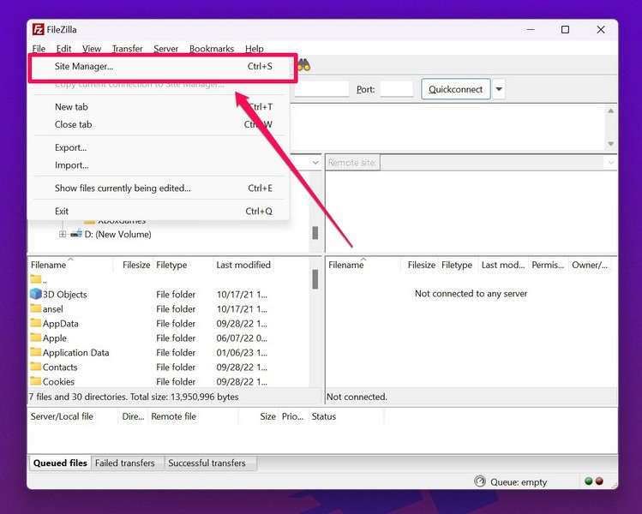Click Show files currently being edited...
Image resolution: width=642 pixels, height=514 pixels.
pyautogui.click(x=123, y=188)
